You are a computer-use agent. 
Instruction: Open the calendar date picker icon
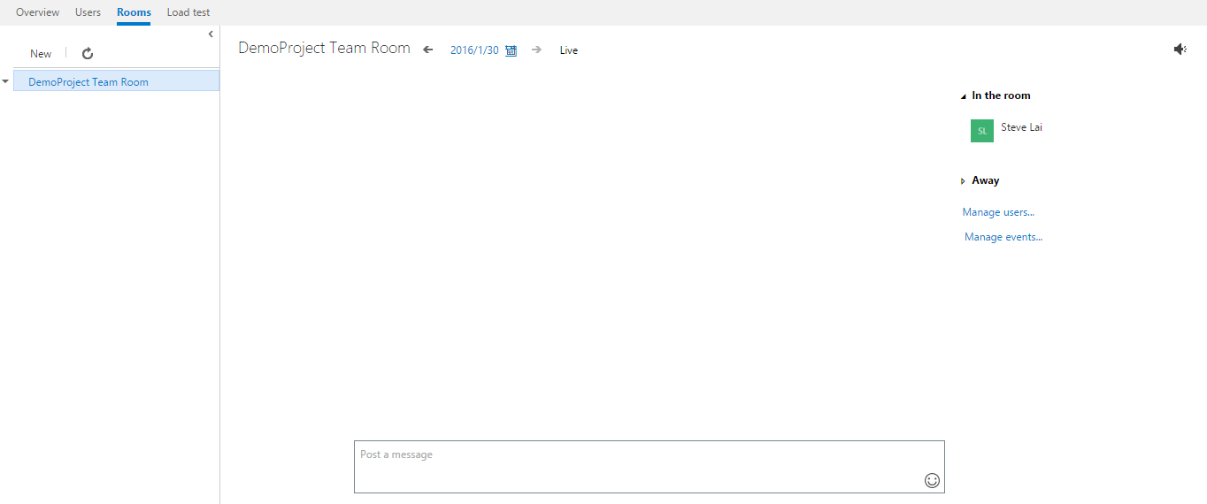coord(511,51)
